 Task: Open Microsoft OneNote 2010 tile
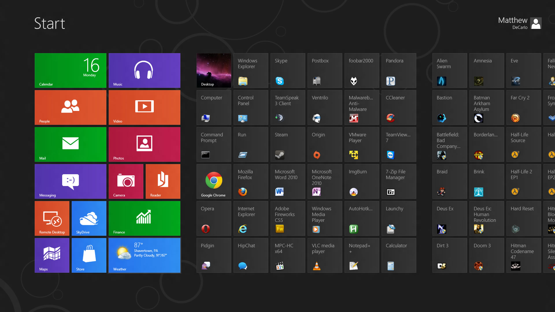[x=325, y=181]
